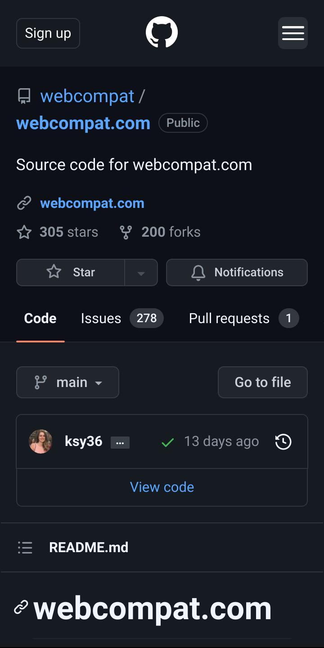Click the Sign up button
324x648 pixels.
(x=48, y=33)
